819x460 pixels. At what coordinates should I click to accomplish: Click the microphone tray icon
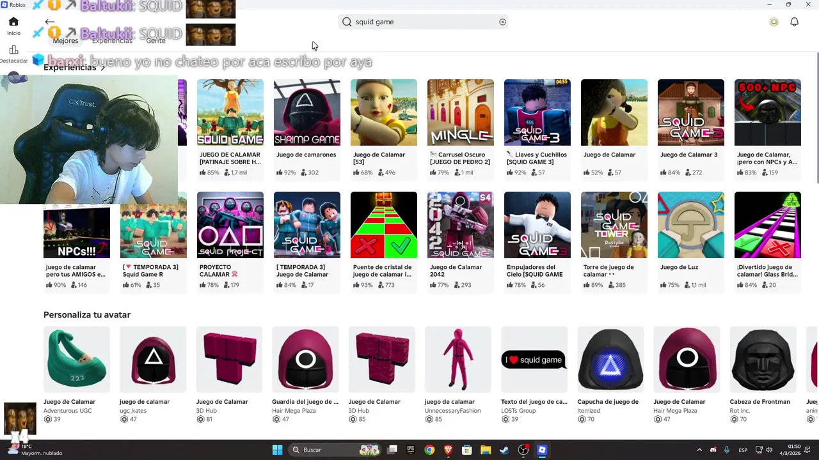(x=727, y=450)
